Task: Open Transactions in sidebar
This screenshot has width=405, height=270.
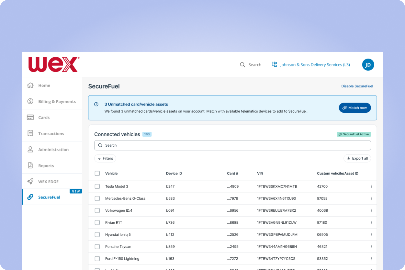Action: point(52,133)
